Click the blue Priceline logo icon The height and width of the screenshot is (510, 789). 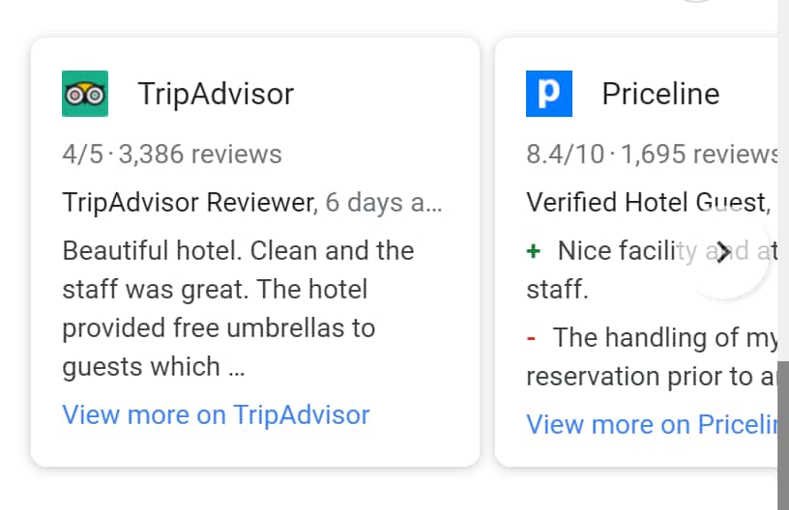[549, 94]
